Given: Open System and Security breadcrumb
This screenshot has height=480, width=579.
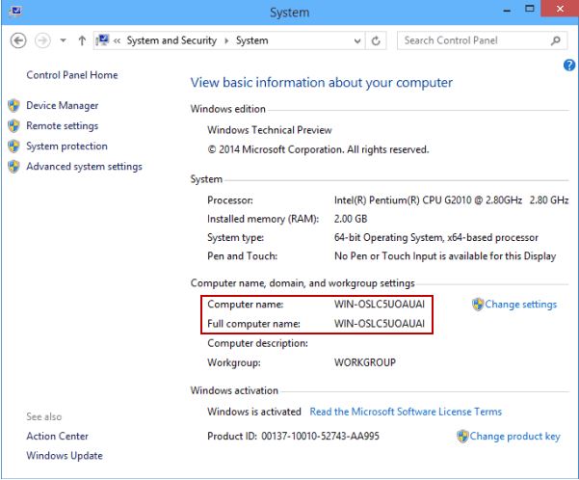Looking at the screenshot, I should pyautogui.click(x=171, y=40).
